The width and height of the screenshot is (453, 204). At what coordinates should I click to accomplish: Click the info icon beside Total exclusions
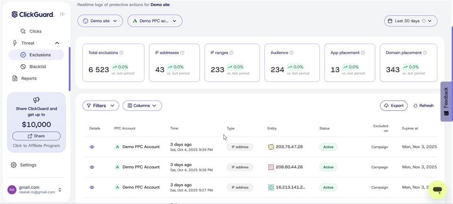click(122, 53)
